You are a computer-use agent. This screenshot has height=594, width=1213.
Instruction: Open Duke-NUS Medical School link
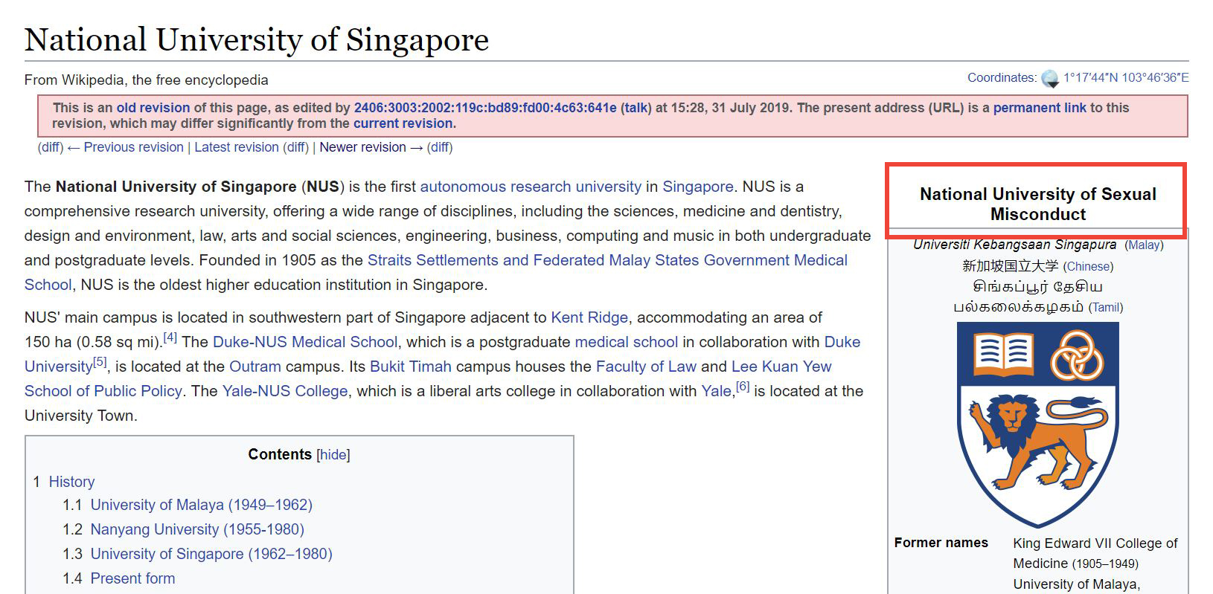coord(304,342)
